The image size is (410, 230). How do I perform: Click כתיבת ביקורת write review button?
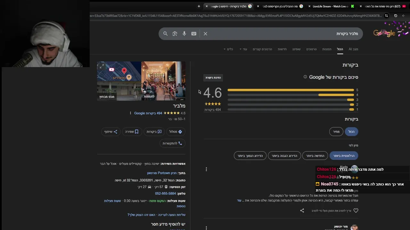(213, 78)
